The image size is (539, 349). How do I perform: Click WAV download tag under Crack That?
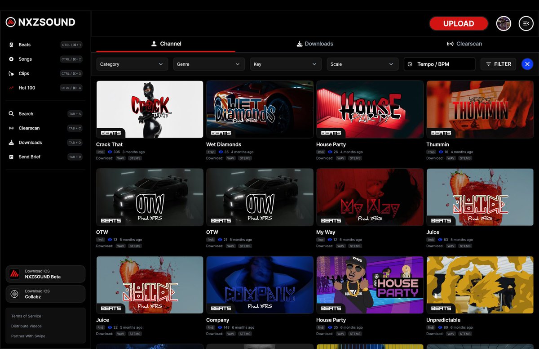[x=121, y=158]
